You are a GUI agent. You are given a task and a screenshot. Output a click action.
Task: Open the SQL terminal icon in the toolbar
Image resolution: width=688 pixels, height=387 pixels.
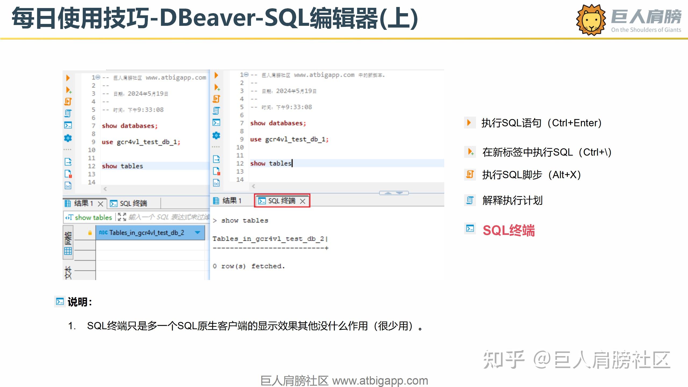(x=68, y=125)
